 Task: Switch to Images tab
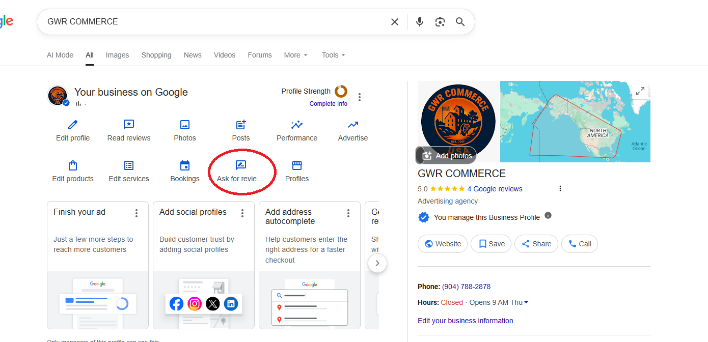[117, 55]
